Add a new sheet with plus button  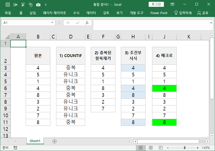point(55,141)
